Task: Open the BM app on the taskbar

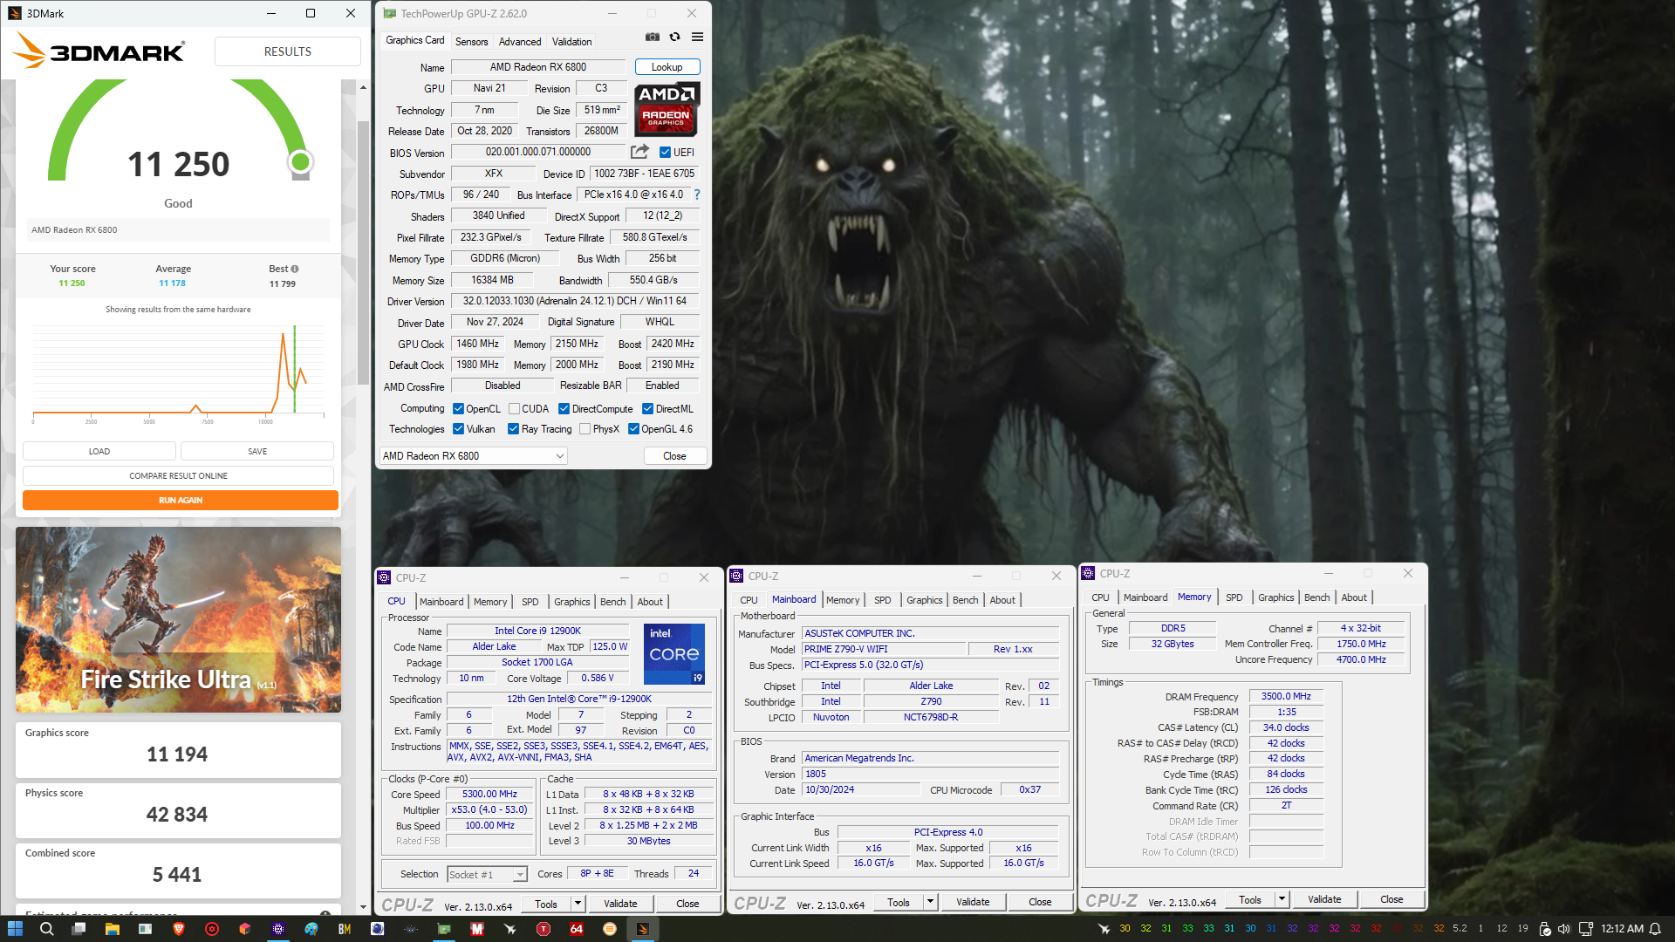Action: pos(345,929)
